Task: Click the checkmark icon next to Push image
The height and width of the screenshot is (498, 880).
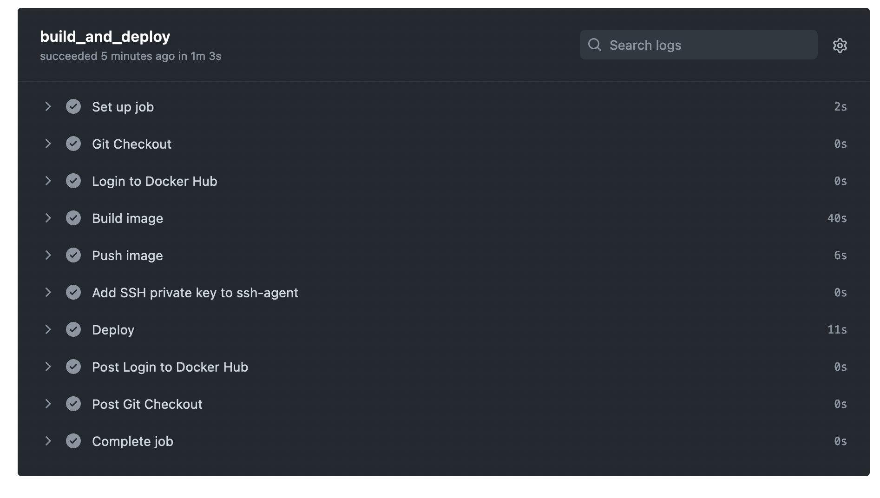Action: 73,255
